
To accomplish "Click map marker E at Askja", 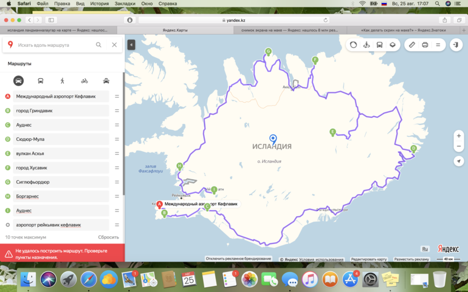I will tap(332, 132).
